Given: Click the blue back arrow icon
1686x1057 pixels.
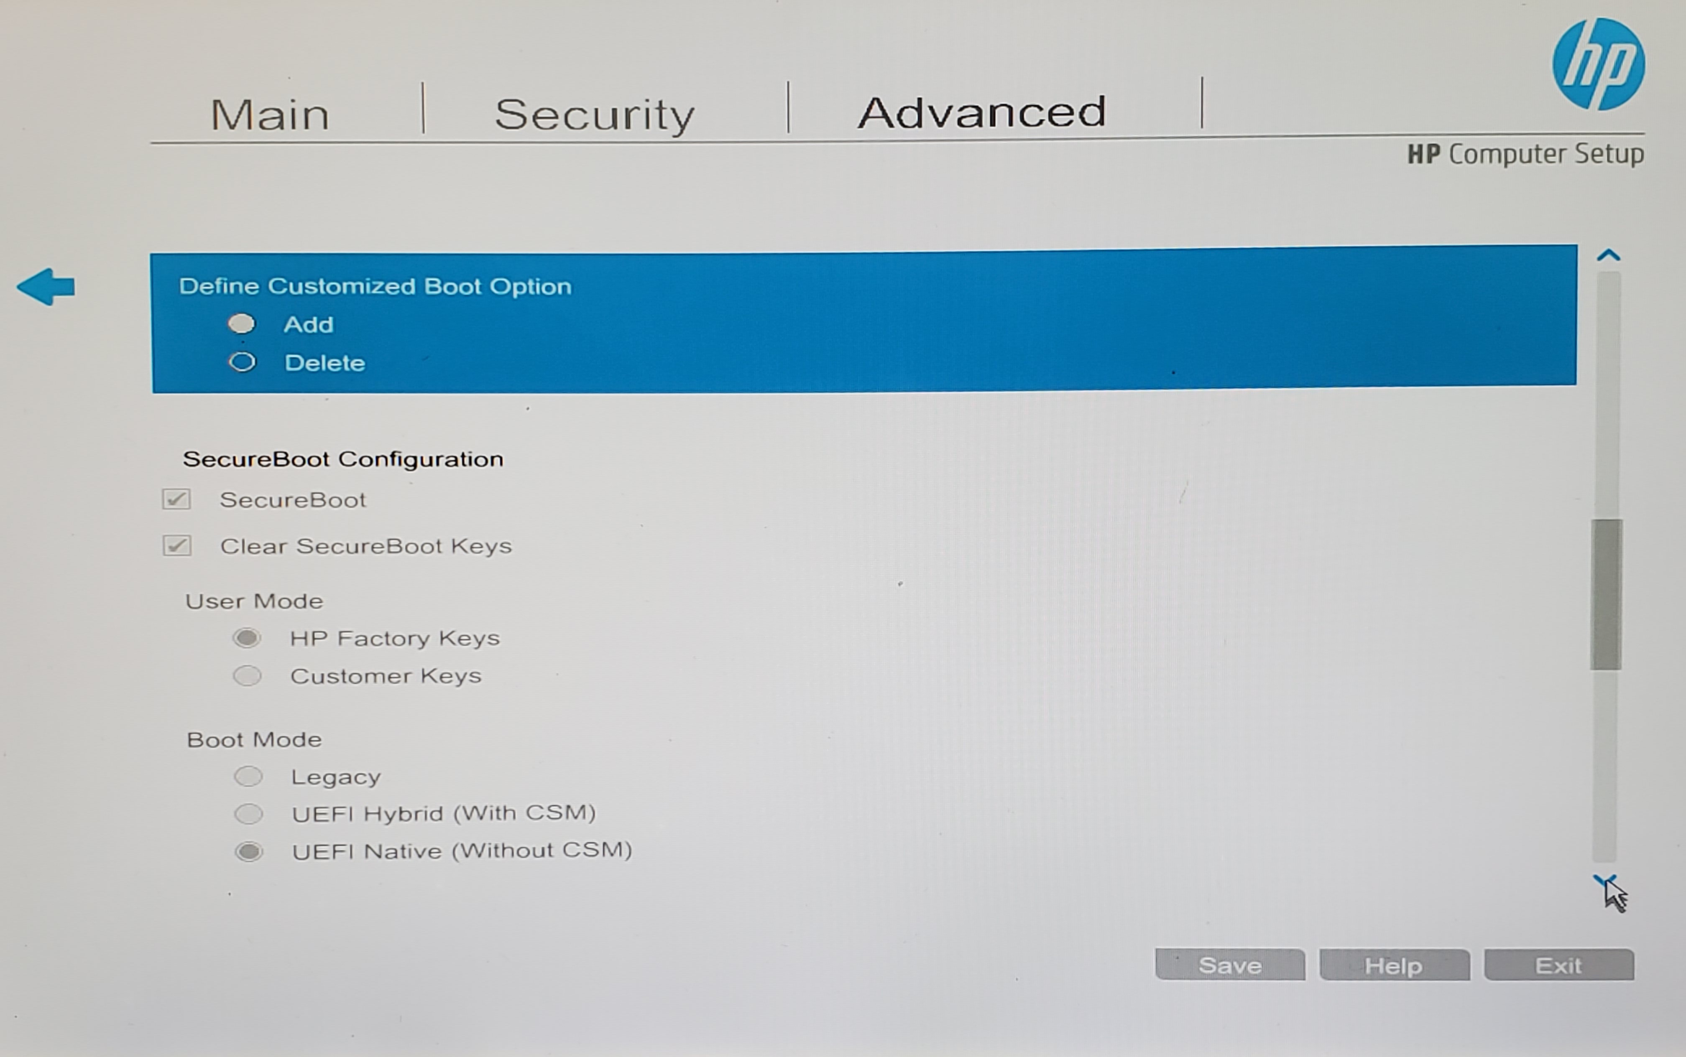Looking at the screenshot, I should (x=46, y=287).
